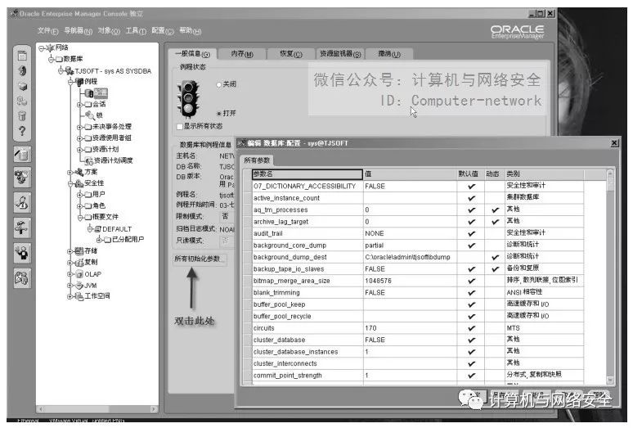Switch to the 内存 tab

pyautogui.click(x=242, y=54)
